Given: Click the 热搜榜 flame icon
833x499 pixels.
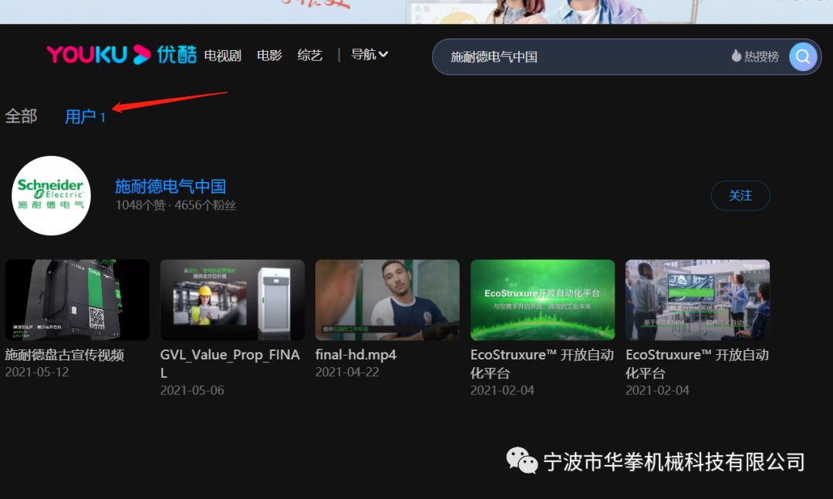Looking at the screenshot, I should [x=737, y=56].
